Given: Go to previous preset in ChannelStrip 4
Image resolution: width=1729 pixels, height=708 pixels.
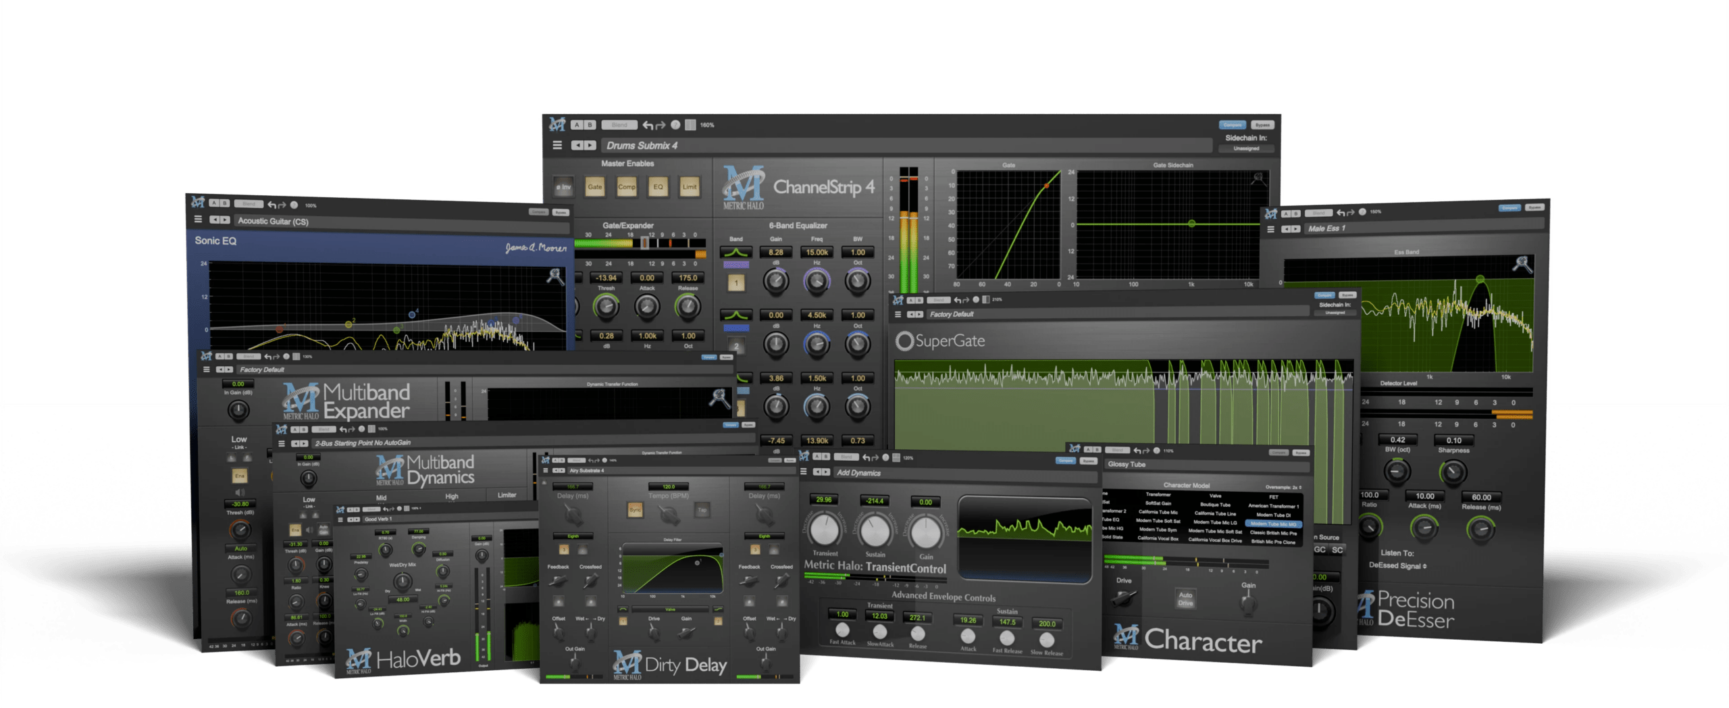Looking at the screenshot, I should [x=577, y=145].
